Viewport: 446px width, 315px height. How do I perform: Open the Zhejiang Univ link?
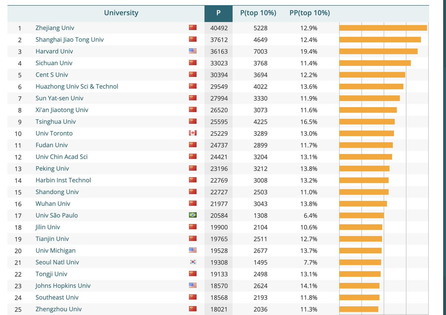pyautogui.click(x=55, y=28)
